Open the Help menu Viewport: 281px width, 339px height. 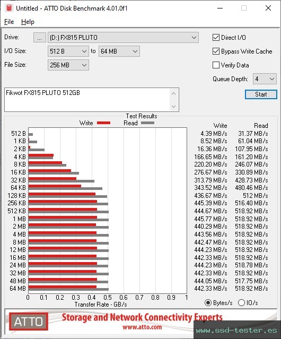coord(28,22)
